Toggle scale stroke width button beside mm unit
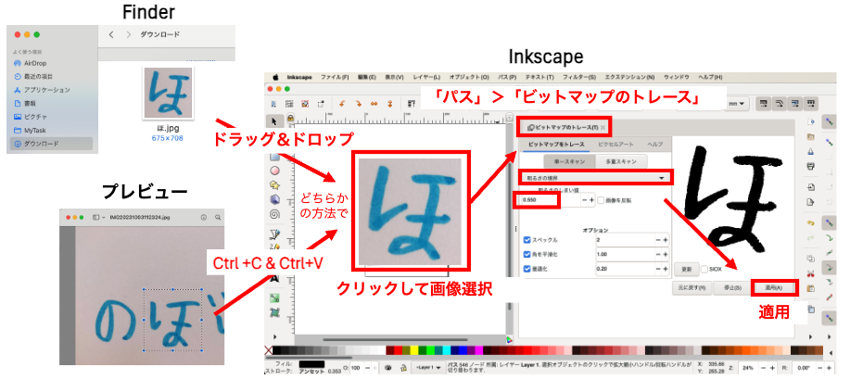The height and width of the screenshot is (380, 850). pyautogui.click(x=765, y=103)
